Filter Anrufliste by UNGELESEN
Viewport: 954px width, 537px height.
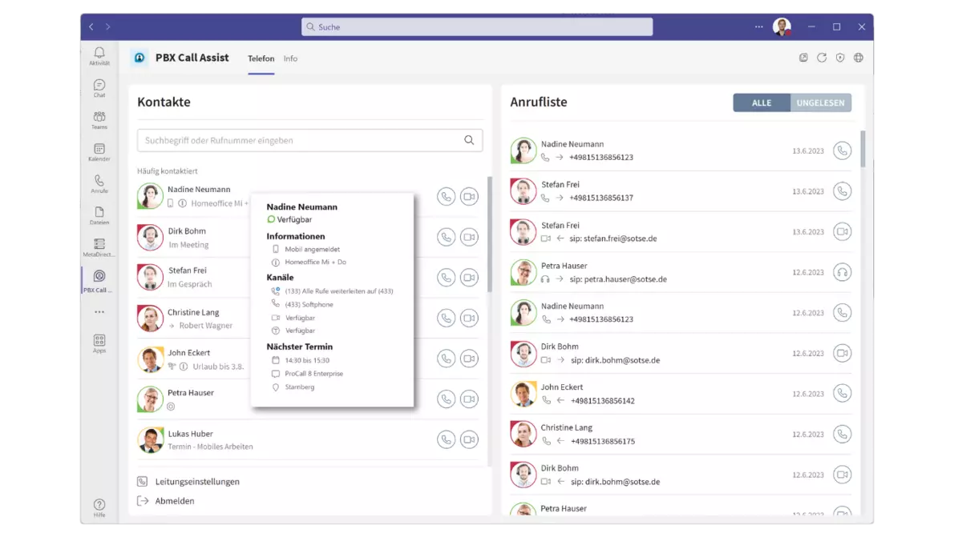point(821,102)
